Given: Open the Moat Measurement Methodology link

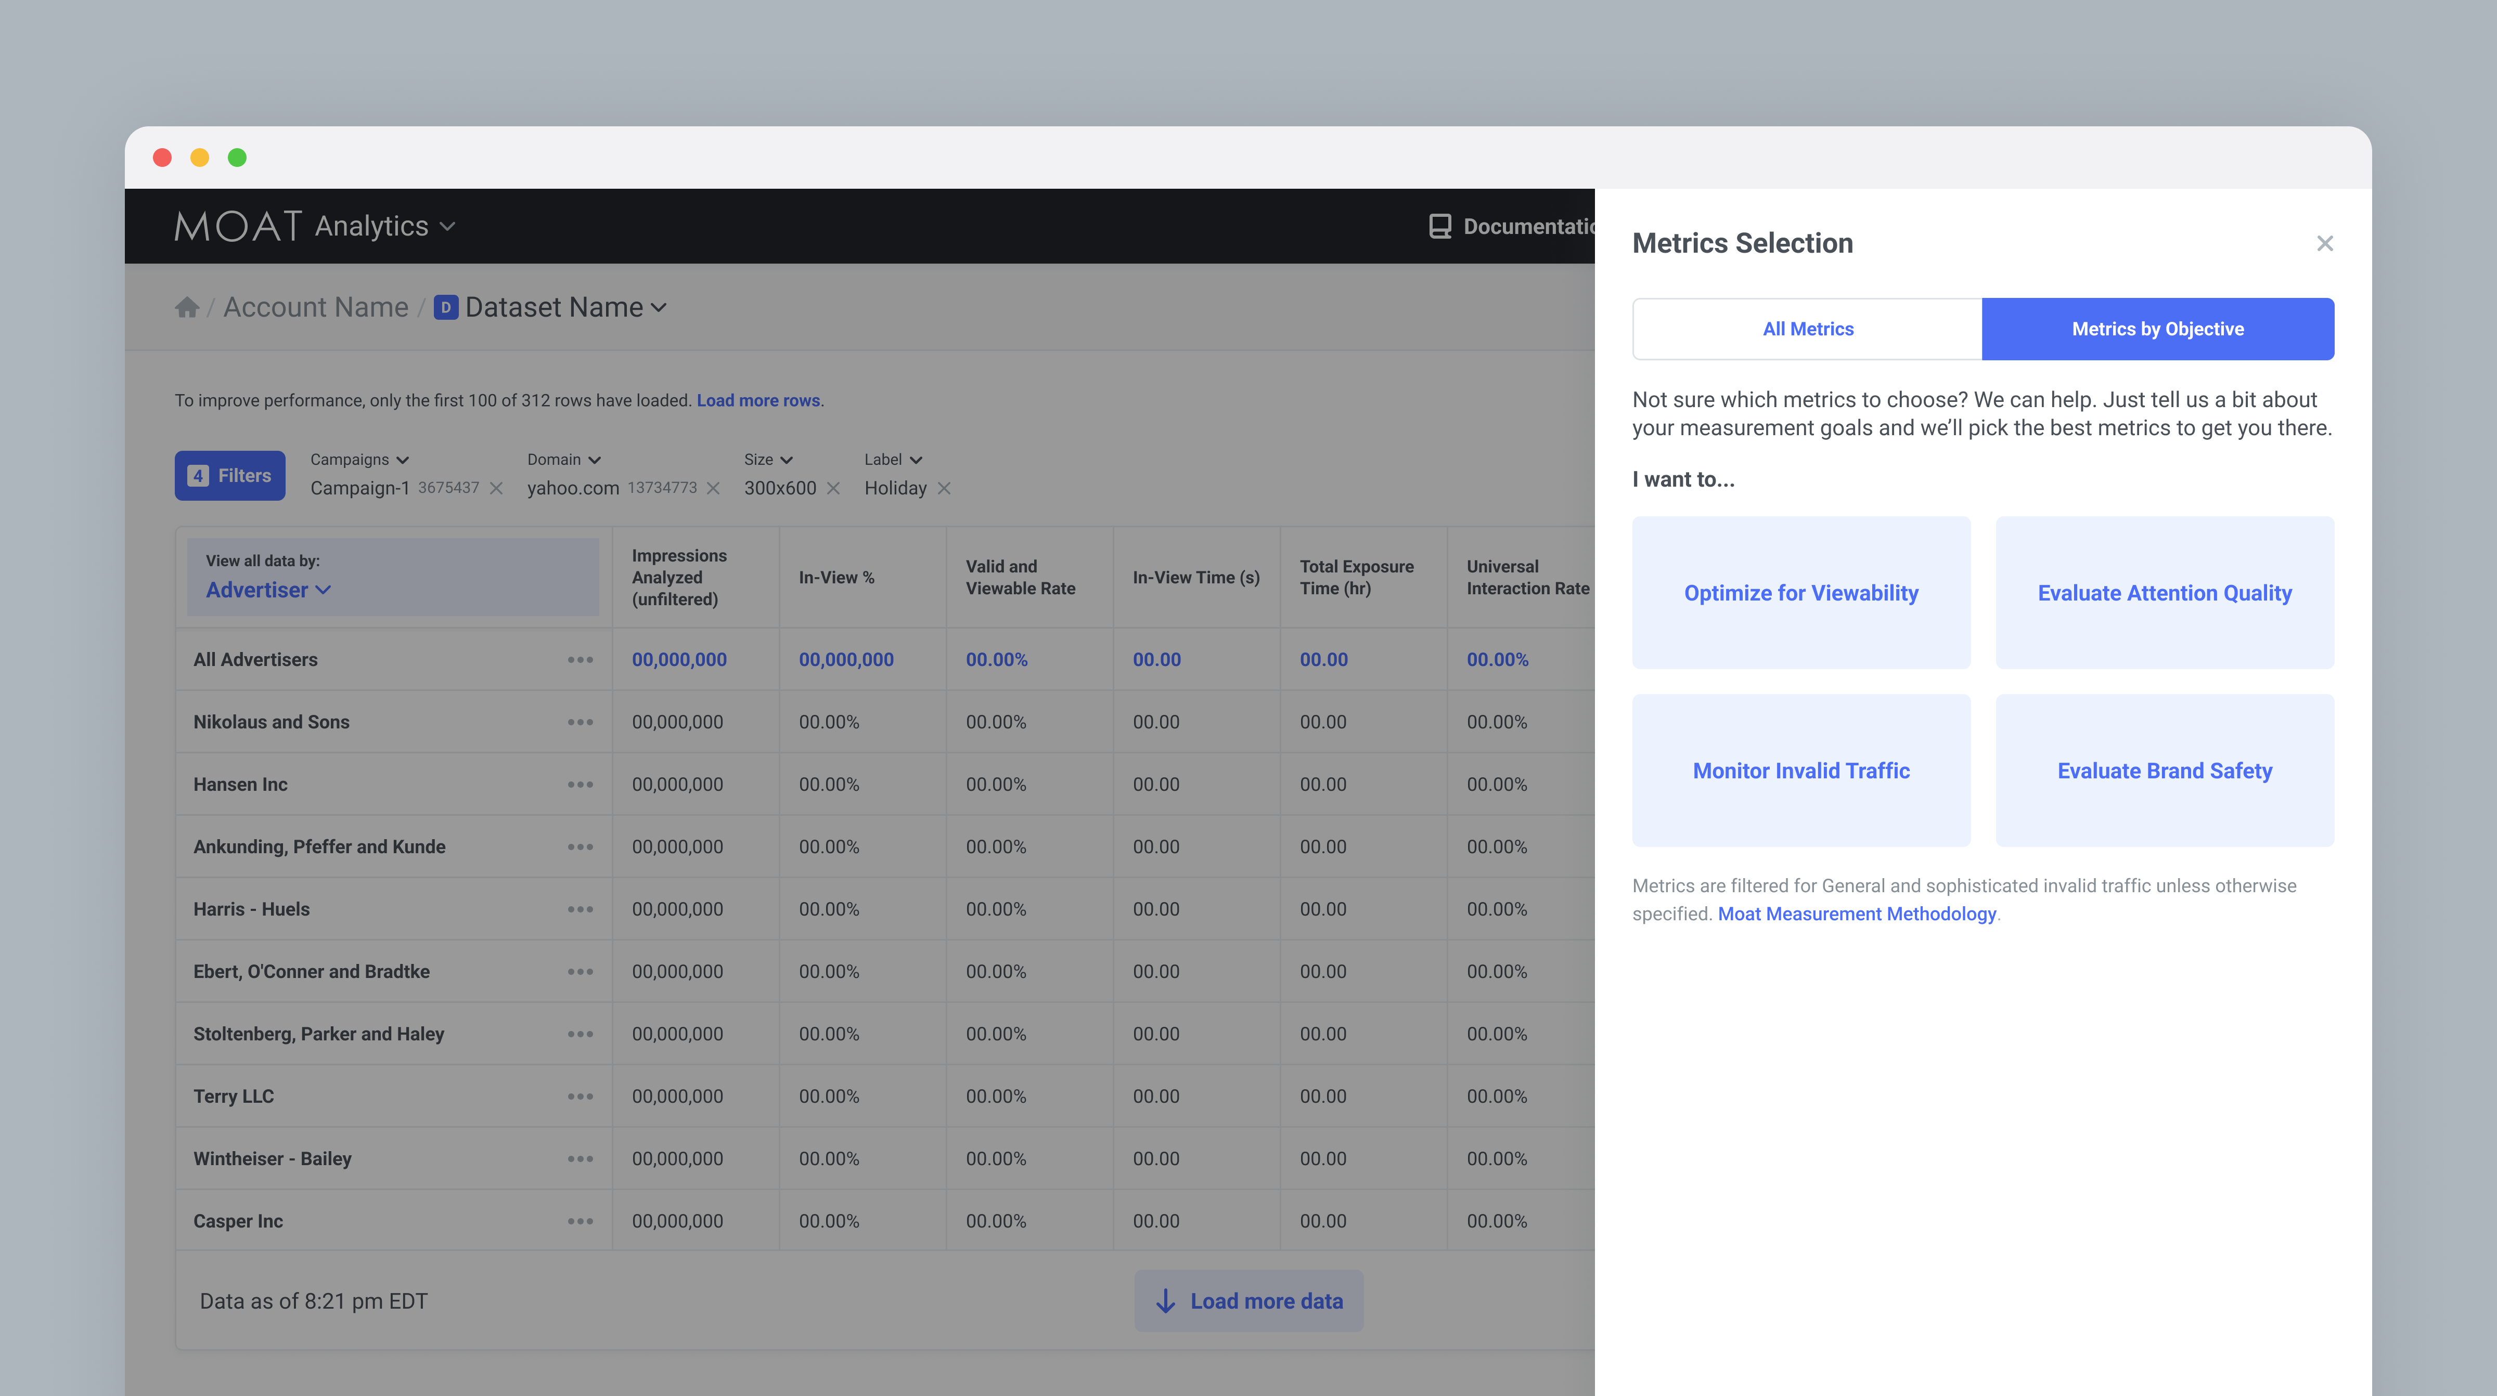Looking at the screenshot, I should 1856,914.
